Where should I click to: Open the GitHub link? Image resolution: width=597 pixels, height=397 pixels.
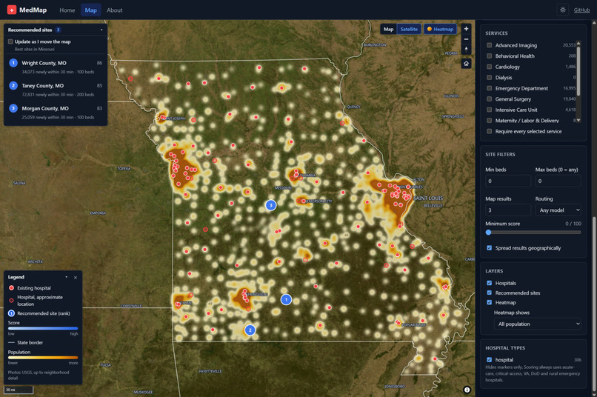pyautogui.click(x=581, y=10)
